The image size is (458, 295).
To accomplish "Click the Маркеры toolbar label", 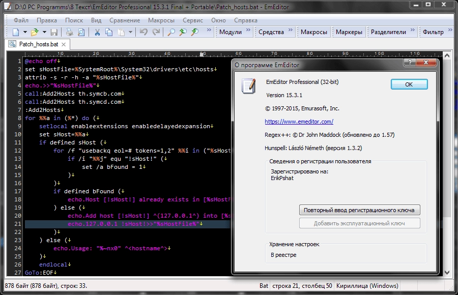I will (x=349, y=32).
